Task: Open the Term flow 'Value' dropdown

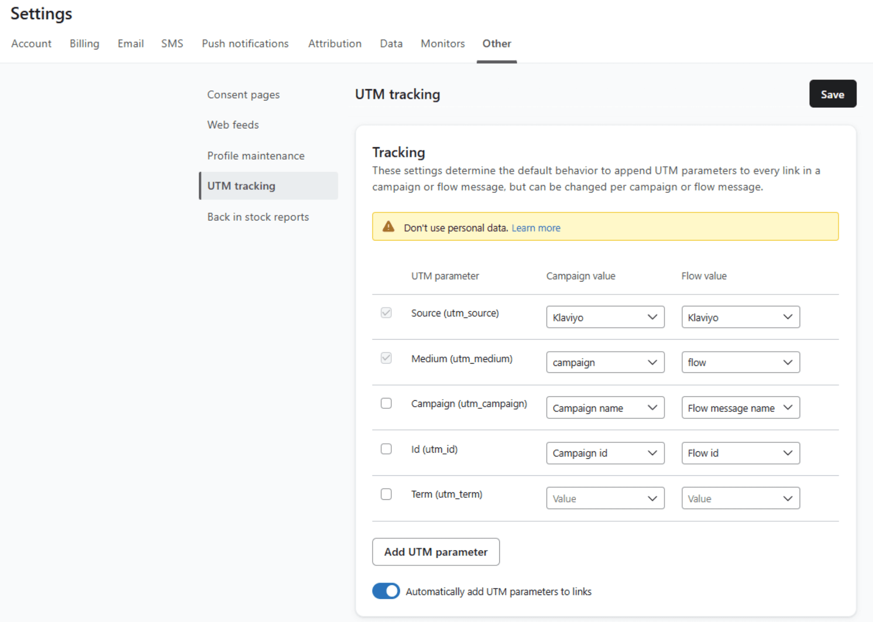Action: [740, 498]
